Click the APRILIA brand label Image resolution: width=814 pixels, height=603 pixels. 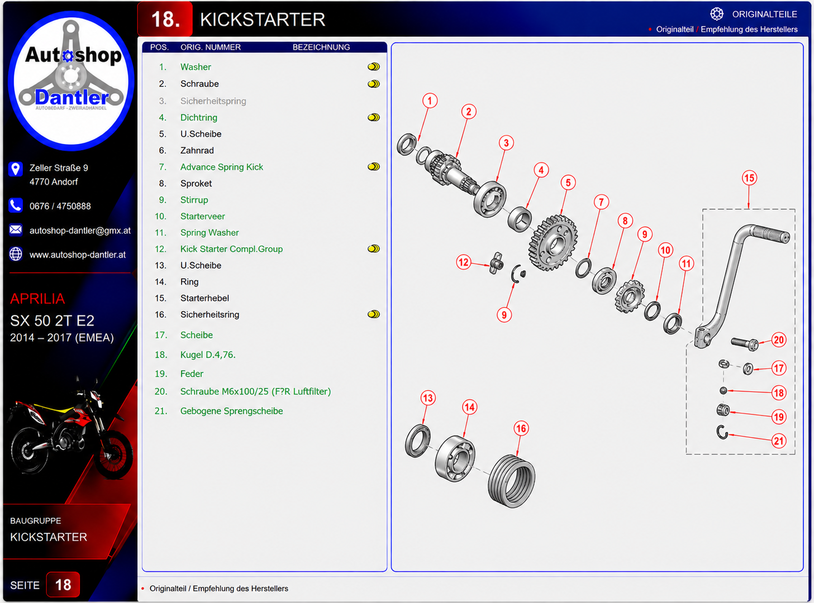[37, 299]
